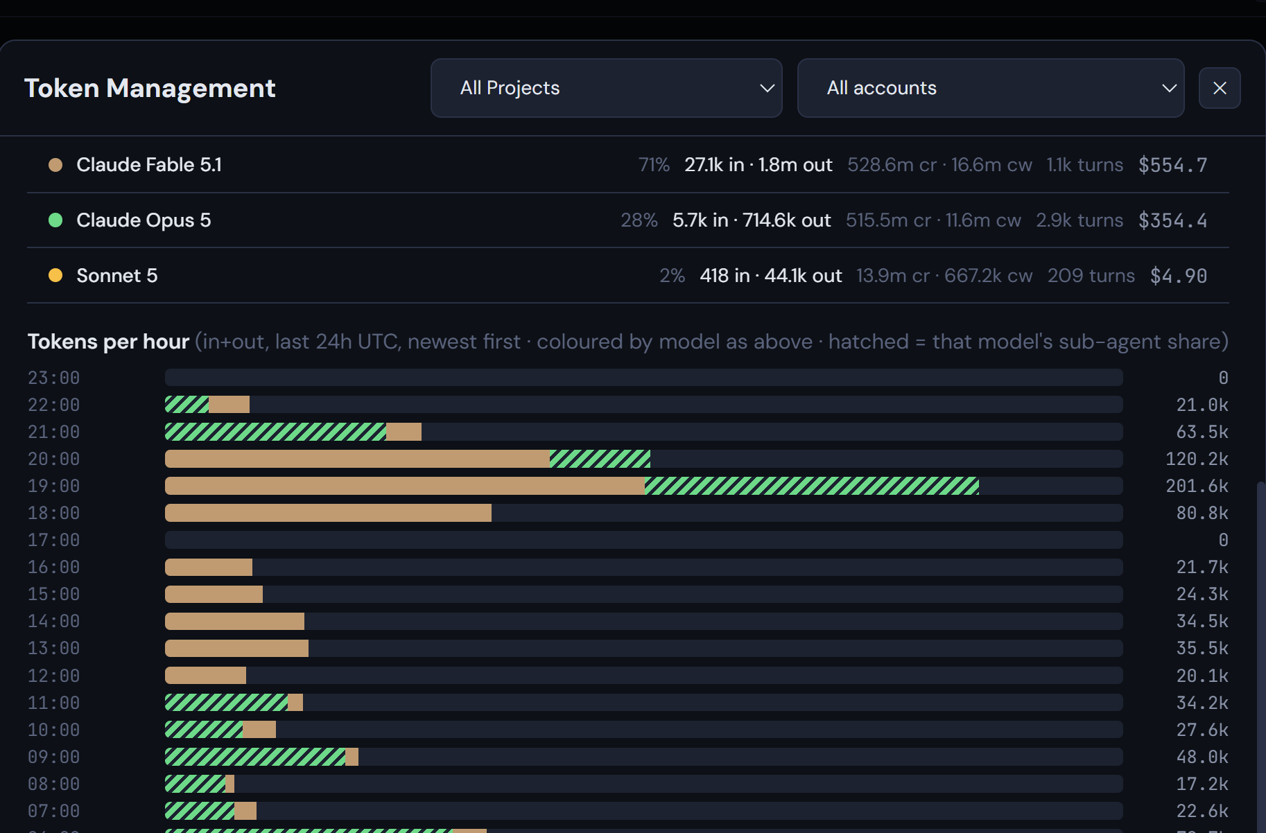1266x833 pixels.
Task: Click the yellow dot beside Sonnet 5
Action: 55,276
